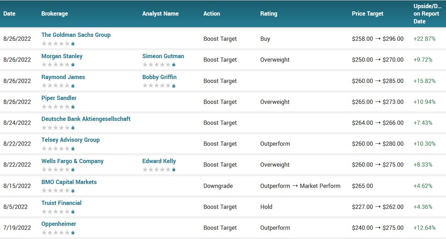Select the $227.00 → $262.00 price target

click(378, 207)
